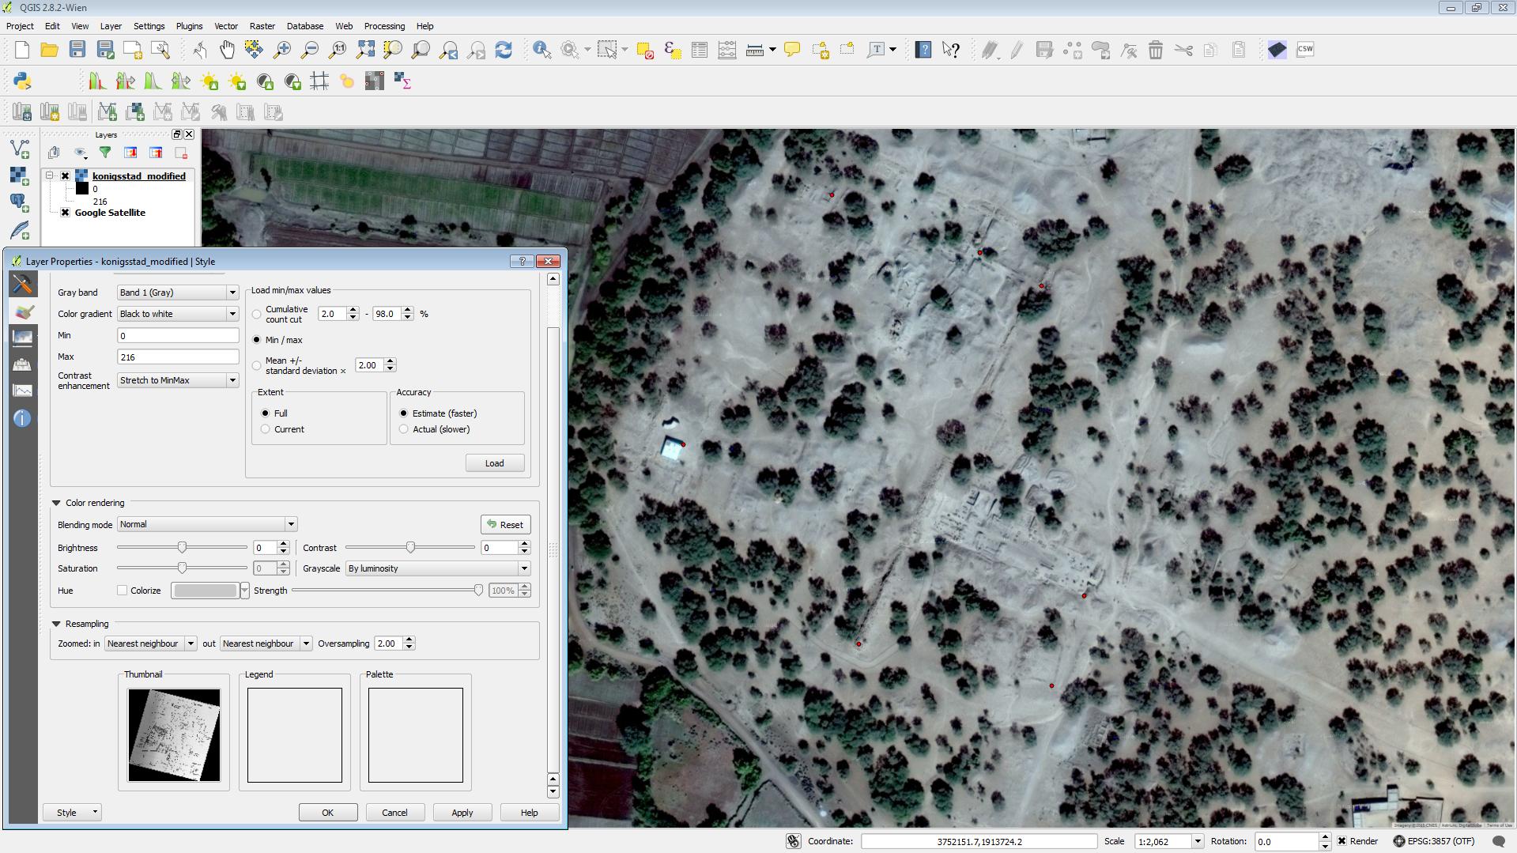Activate the Zoom In magnifier tool
Viewport: 1517px width, 853px height.
(282, 50)
